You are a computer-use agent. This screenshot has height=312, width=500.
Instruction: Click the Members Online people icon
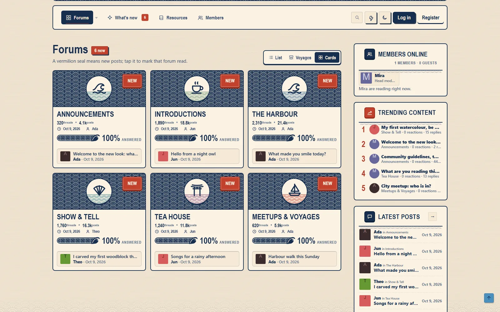click(370, 54)
